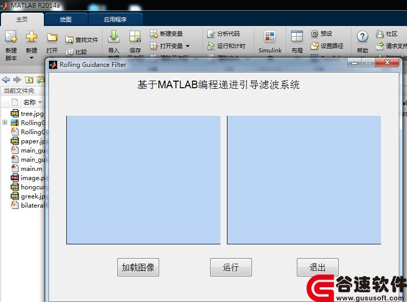
Task: Click Analyze Code (分析代码)
Action: [223, 34]
